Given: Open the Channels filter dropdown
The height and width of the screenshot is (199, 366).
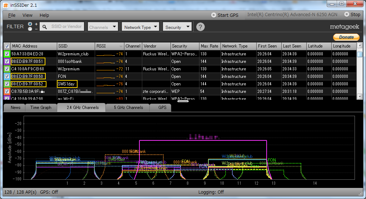Looking at the screenshot, I should pyautogui.click(x=103, y=27).
